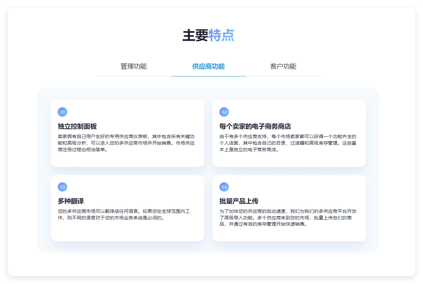Select the 多种翻译 card title
The width and height of the screenshot is (423, 284).
click(71, 201)
